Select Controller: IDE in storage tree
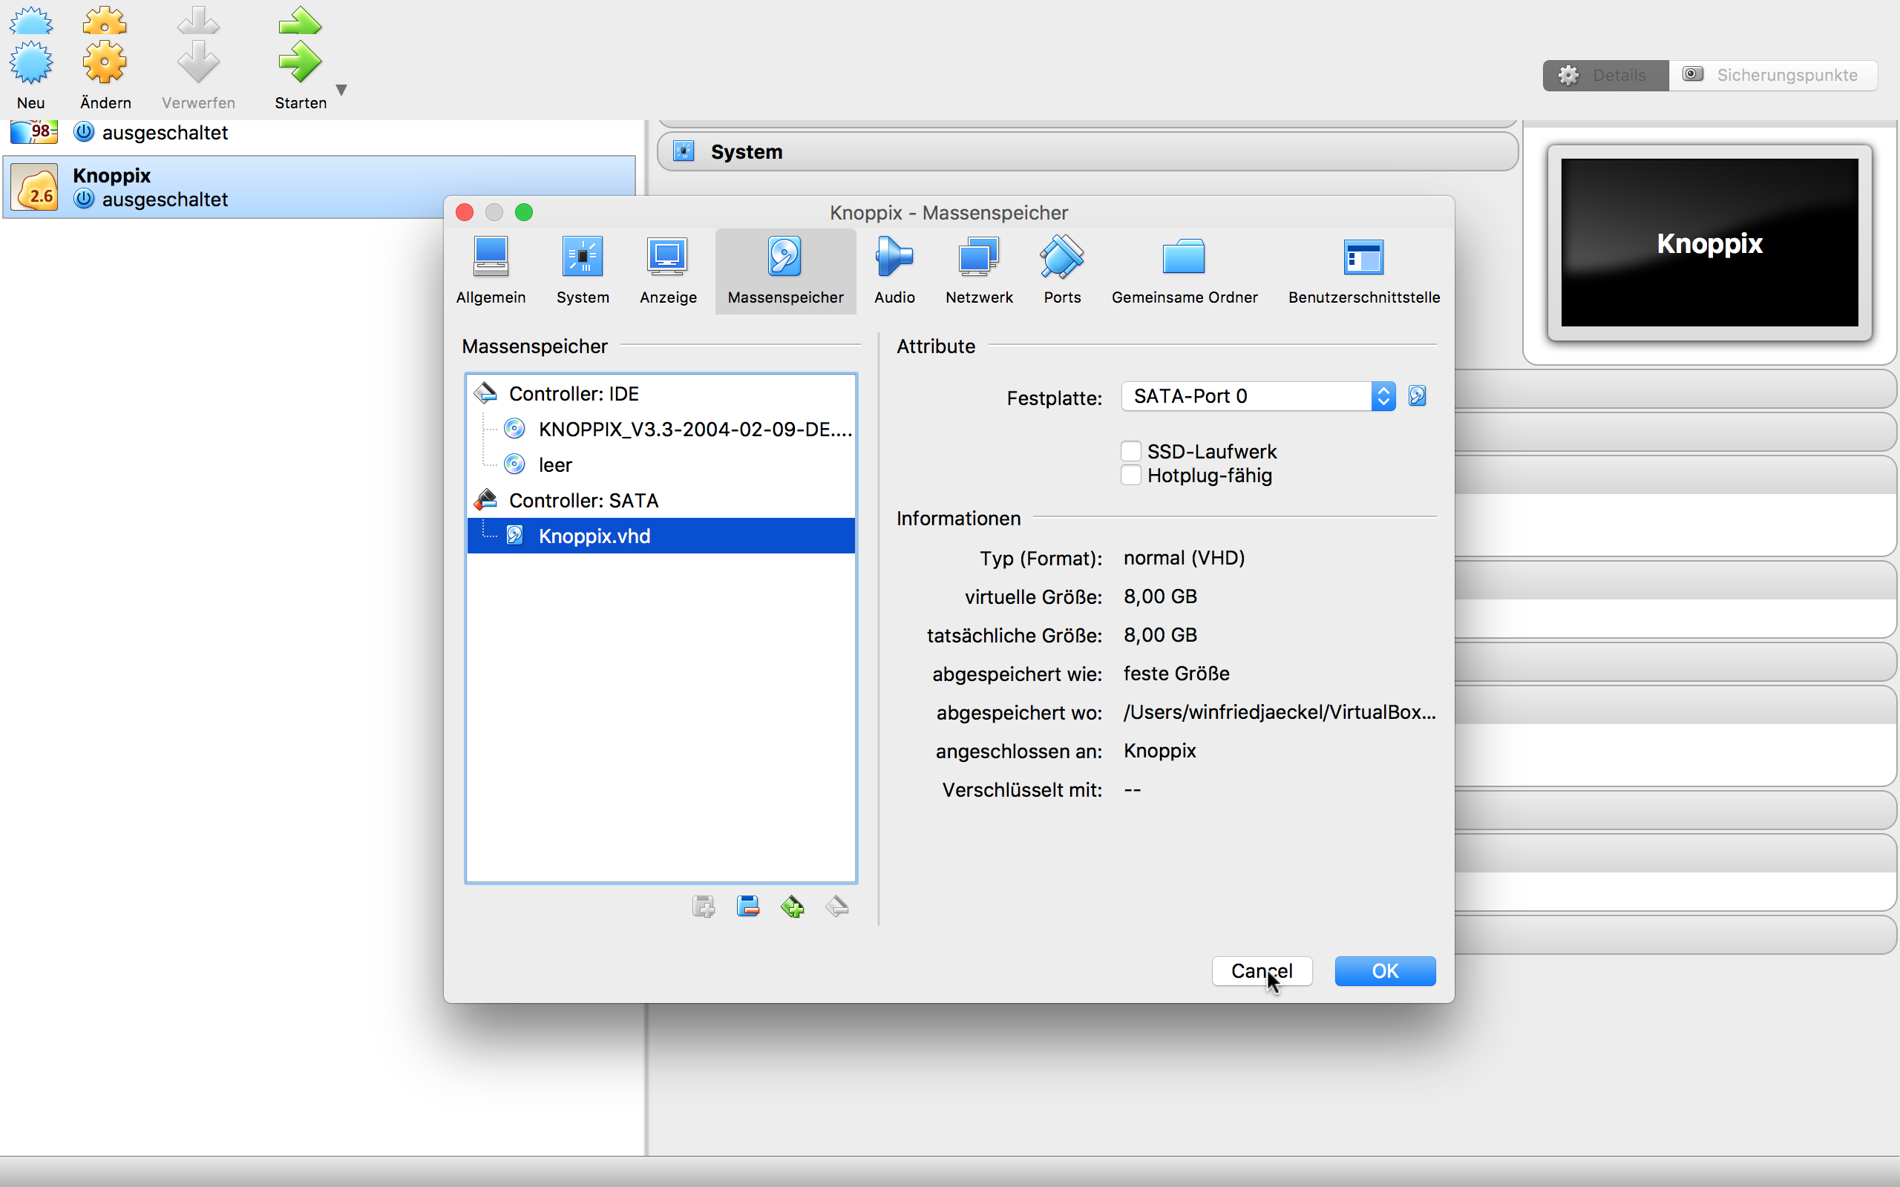Viewport: 1900px width, 1187px height. pyautogui.click(x=661, y=393)
